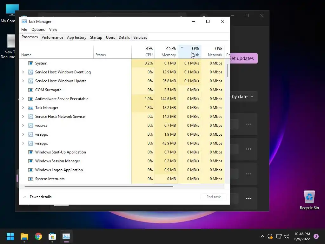Sort processes by Memory column
Viewport: 325px width, 244px height.
coord(166,52)
